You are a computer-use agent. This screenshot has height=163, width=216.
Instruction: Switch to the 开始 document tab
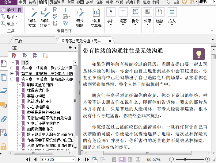pyautogui.click(x=18, y=41)
